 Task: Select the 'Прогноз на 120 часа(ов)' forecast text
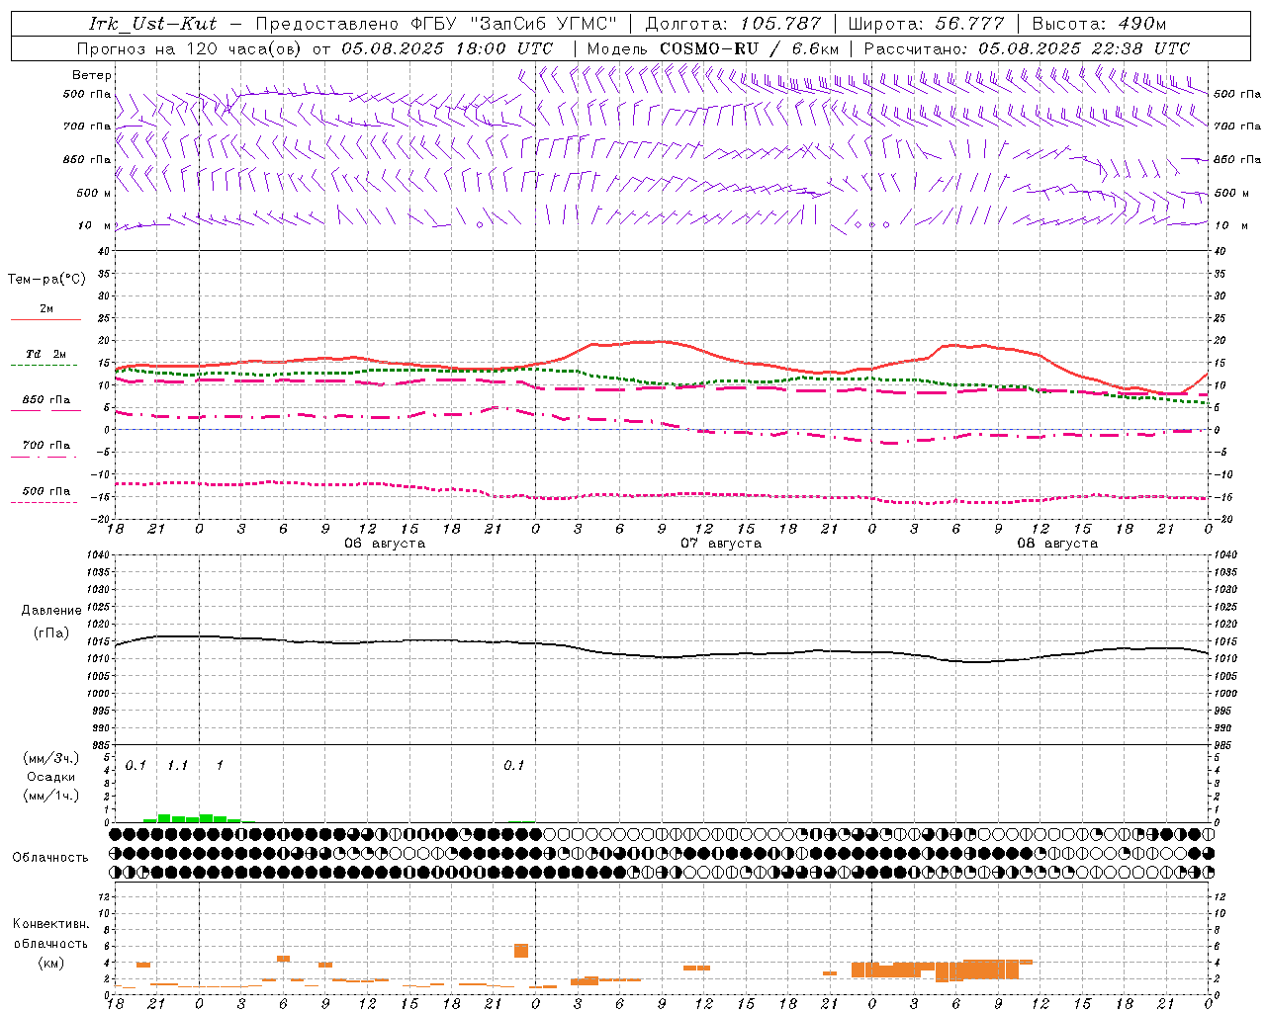point(191,48)
